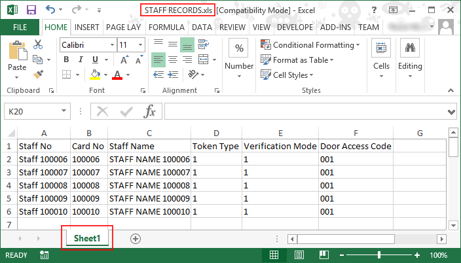Add a new sheet with the plus icon

click(x=136, y=239)
